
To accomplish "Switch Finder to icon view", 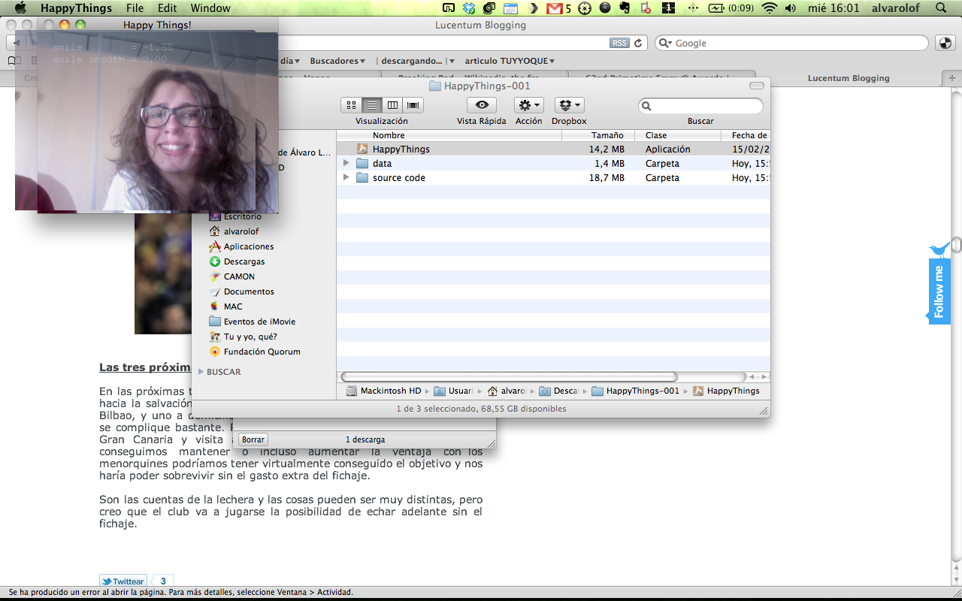I will click(x=351, y=105).
